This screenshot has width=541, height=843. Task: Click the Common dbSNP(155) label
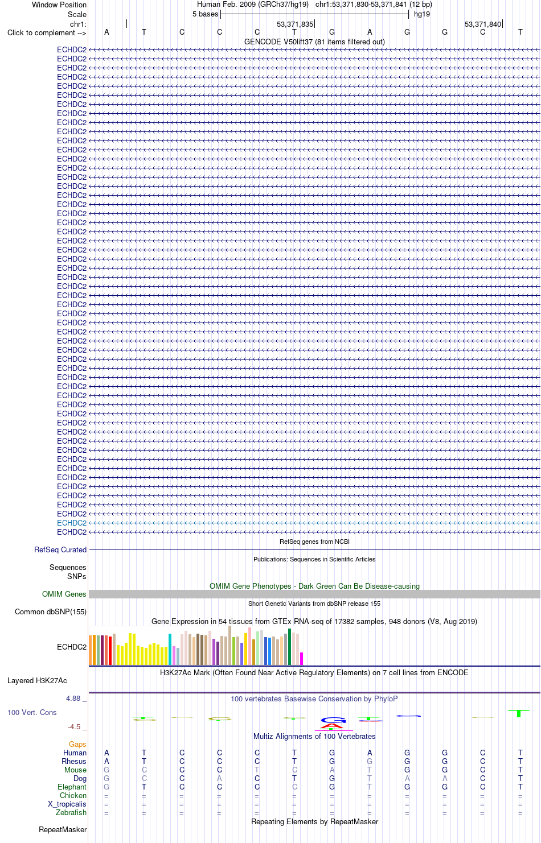[x=51, y=611]
